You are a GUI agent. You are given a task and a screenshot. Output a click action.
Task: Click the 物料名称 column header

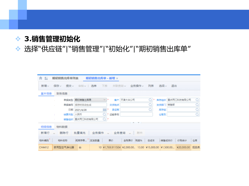point(63,140)
